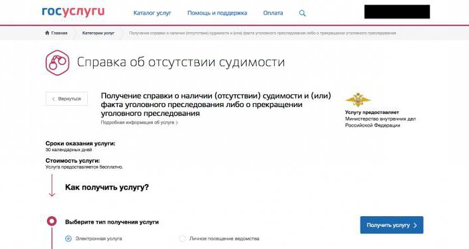The height and width of the screenshot is (249, 469).
Task: Go to Главная breadcrumb
Action: (59, 33)
